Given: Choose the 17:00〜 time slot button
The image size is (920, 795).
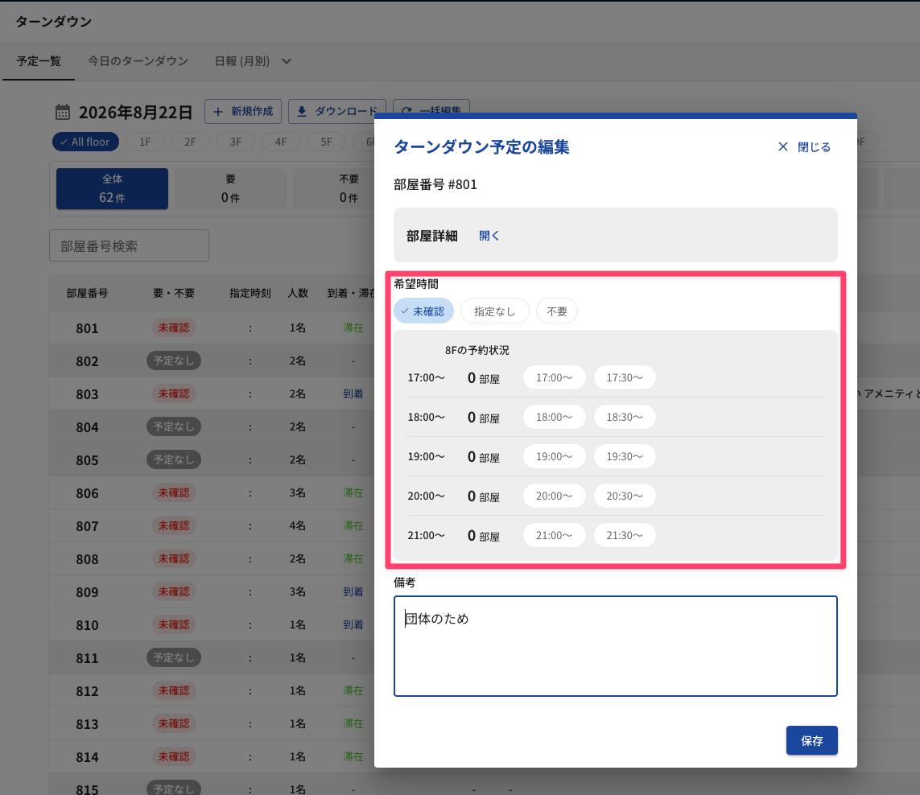Looking at the screenshot, I should coord(555,377).
